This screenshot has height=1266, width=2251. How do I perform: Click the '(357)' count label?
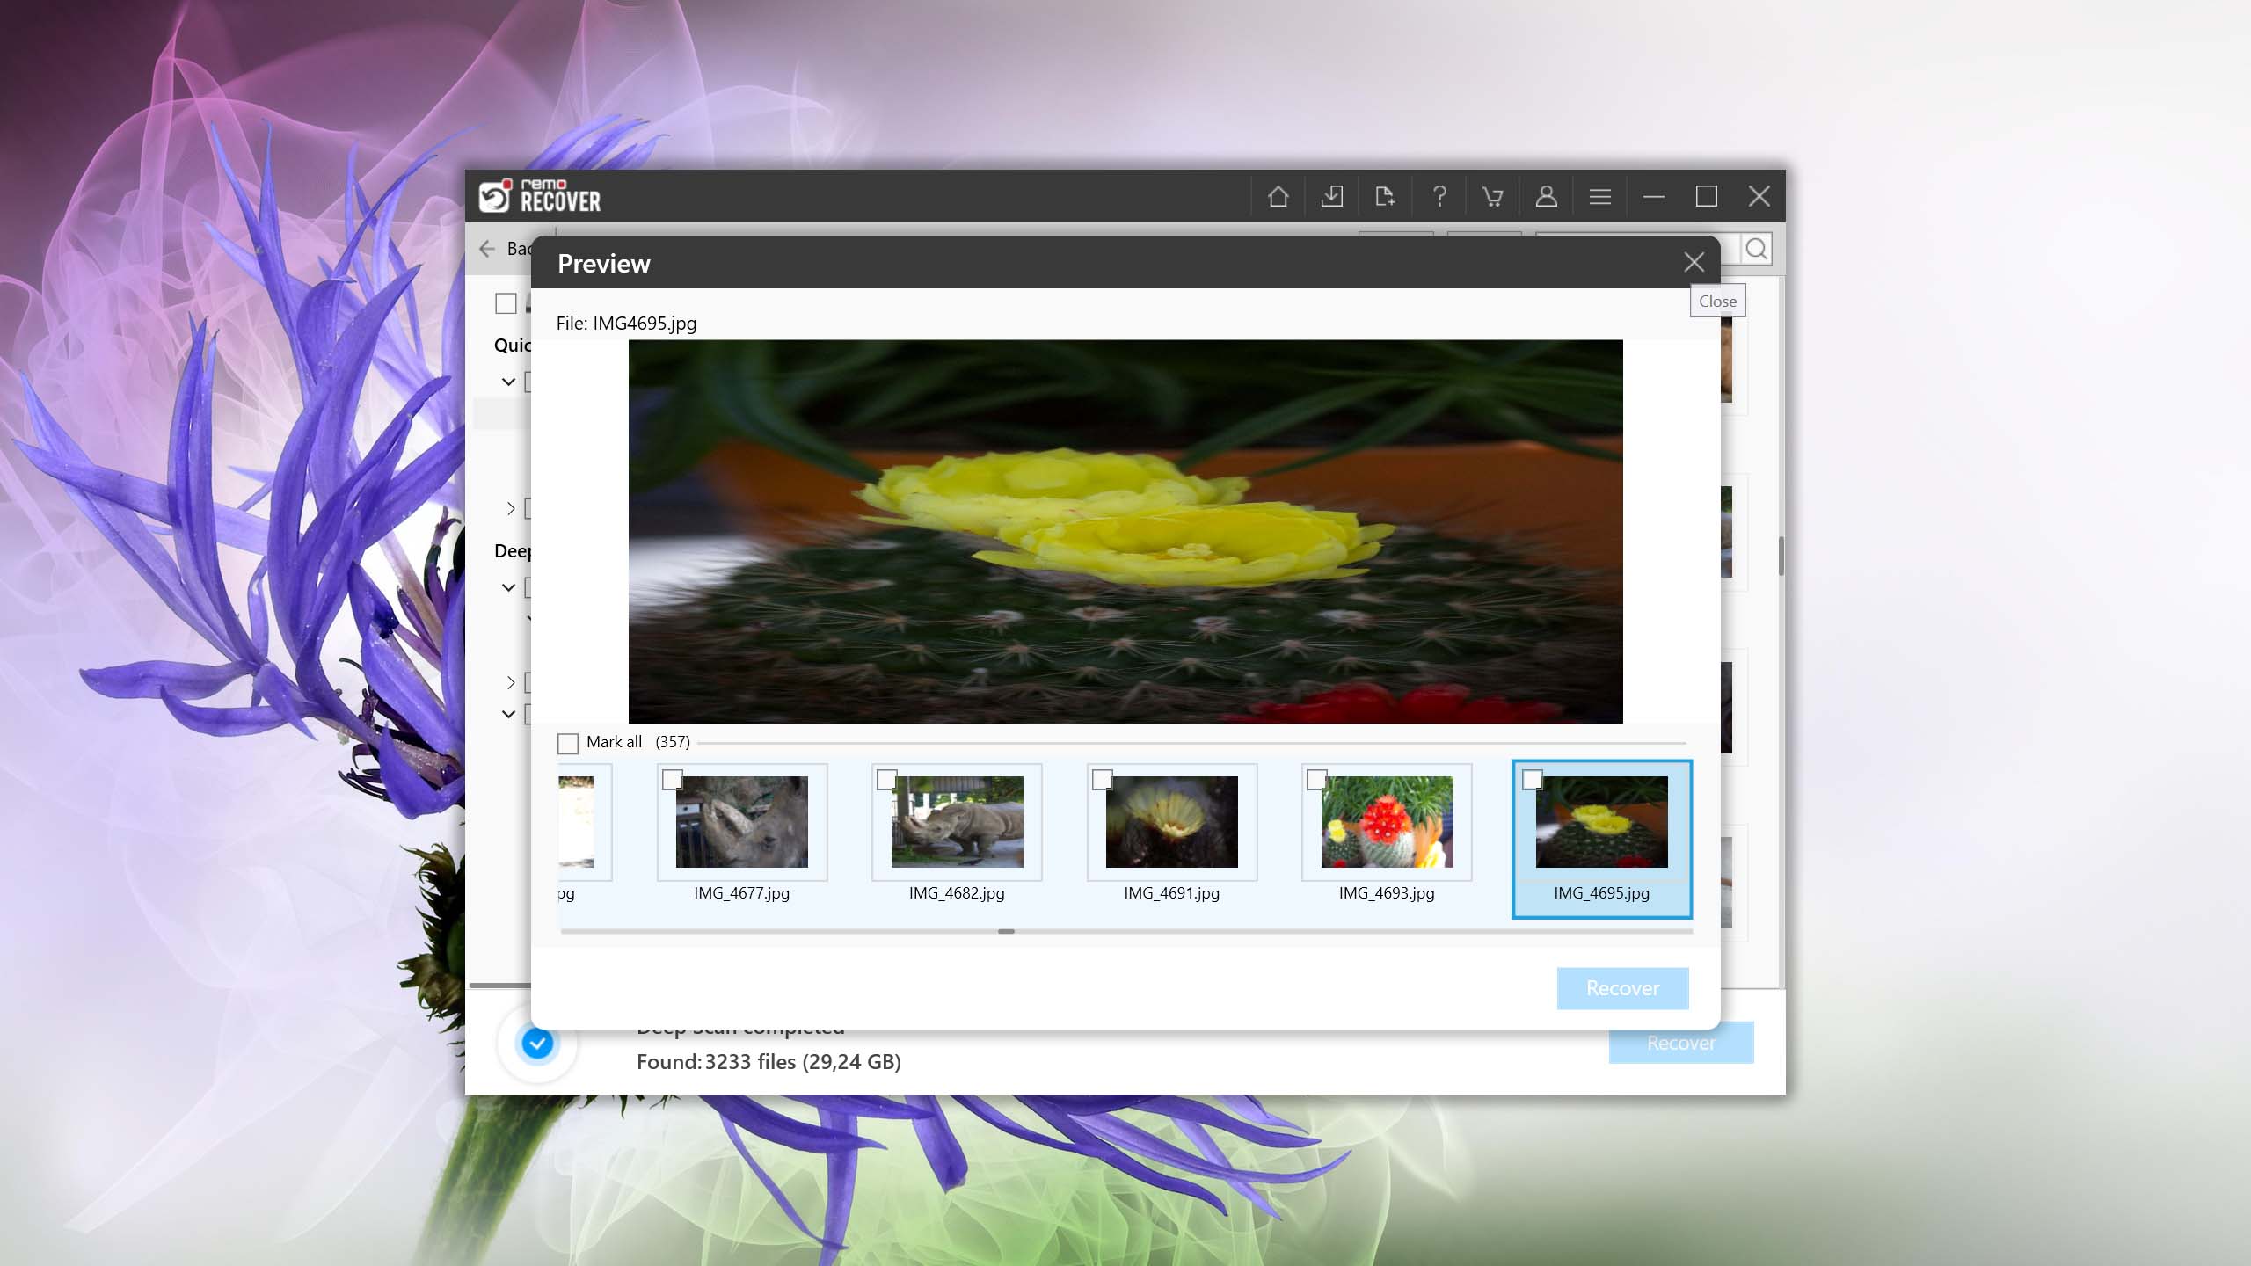pos(673,742)
